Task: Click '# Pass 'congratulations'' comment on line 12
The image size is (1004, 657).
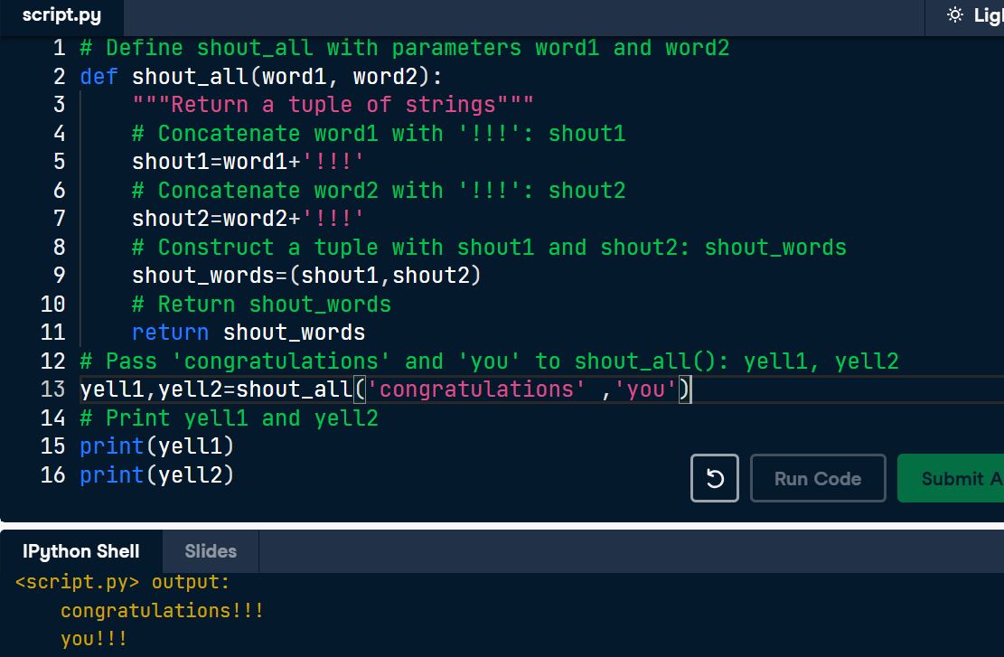Action: 489,361
